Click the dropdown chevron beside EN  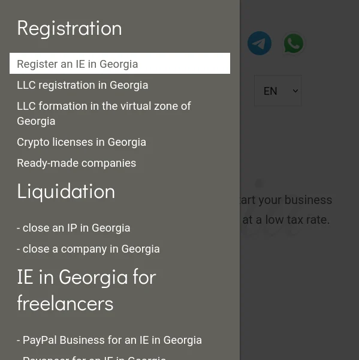[295, 91]
